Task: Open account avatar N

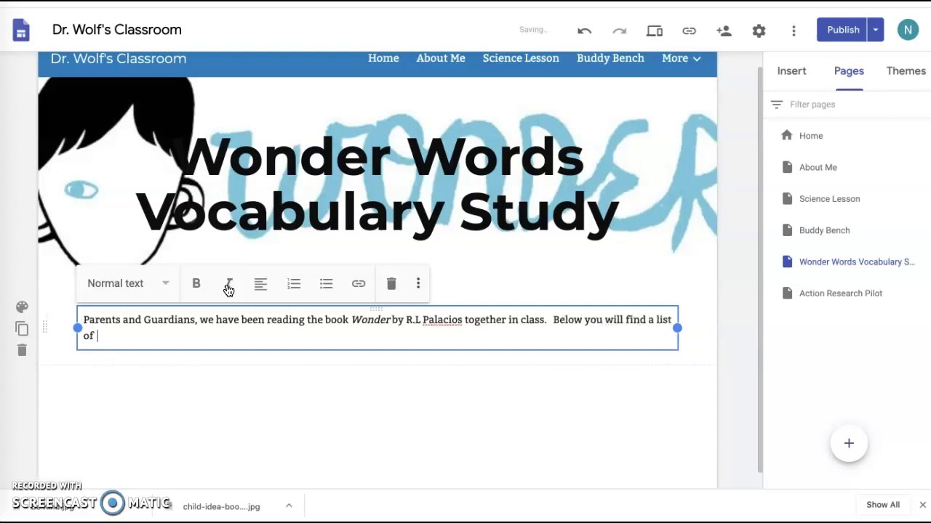Action: (908, 30)
